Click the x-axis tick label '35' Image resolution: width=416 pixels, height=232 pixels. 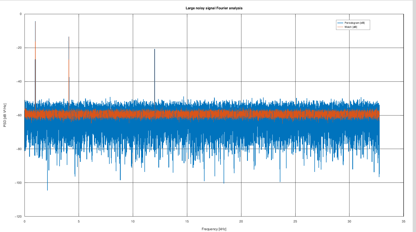pos(404,221)
